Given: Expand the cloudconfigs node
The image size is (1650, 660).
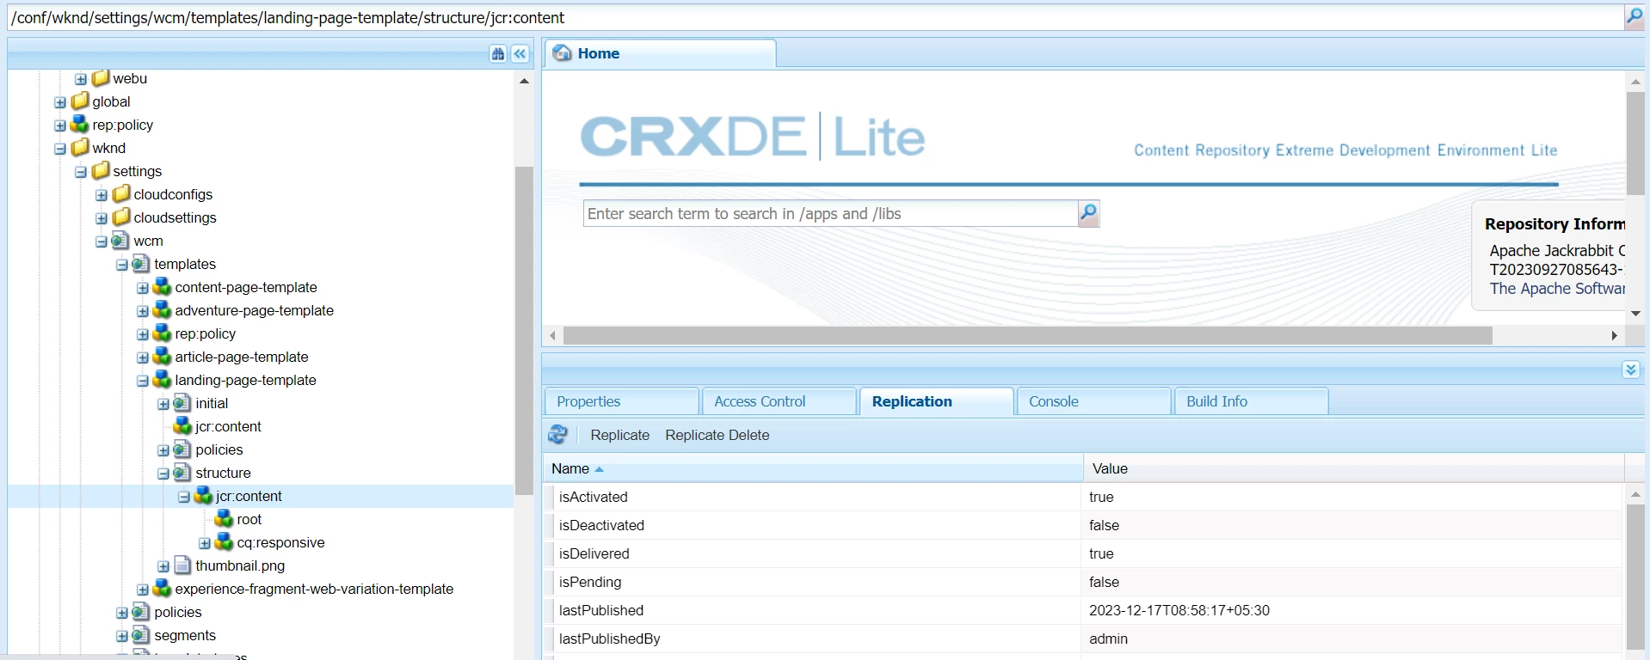Looking at the screenshot, I should click(102, 195).
